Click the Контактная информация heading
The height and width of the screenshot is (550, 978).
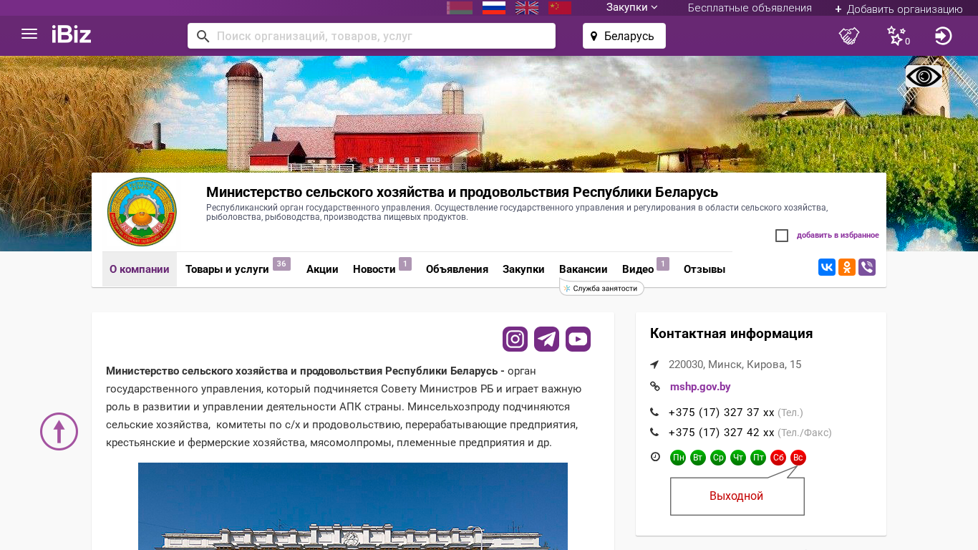coord(731,334)
